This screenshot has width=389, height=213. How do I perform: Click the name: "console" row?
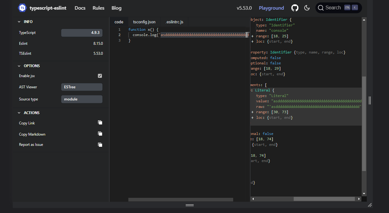pyautogui.click(x=272, y=30)
